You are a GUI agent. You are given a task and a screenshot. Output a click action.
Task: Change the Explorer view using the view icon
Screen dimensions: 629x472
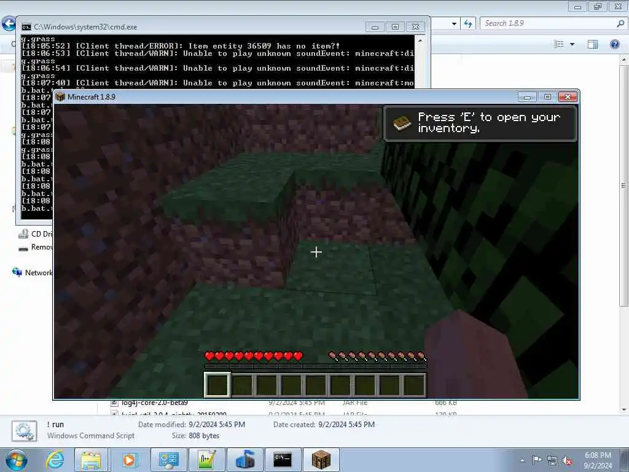point(559,44)
